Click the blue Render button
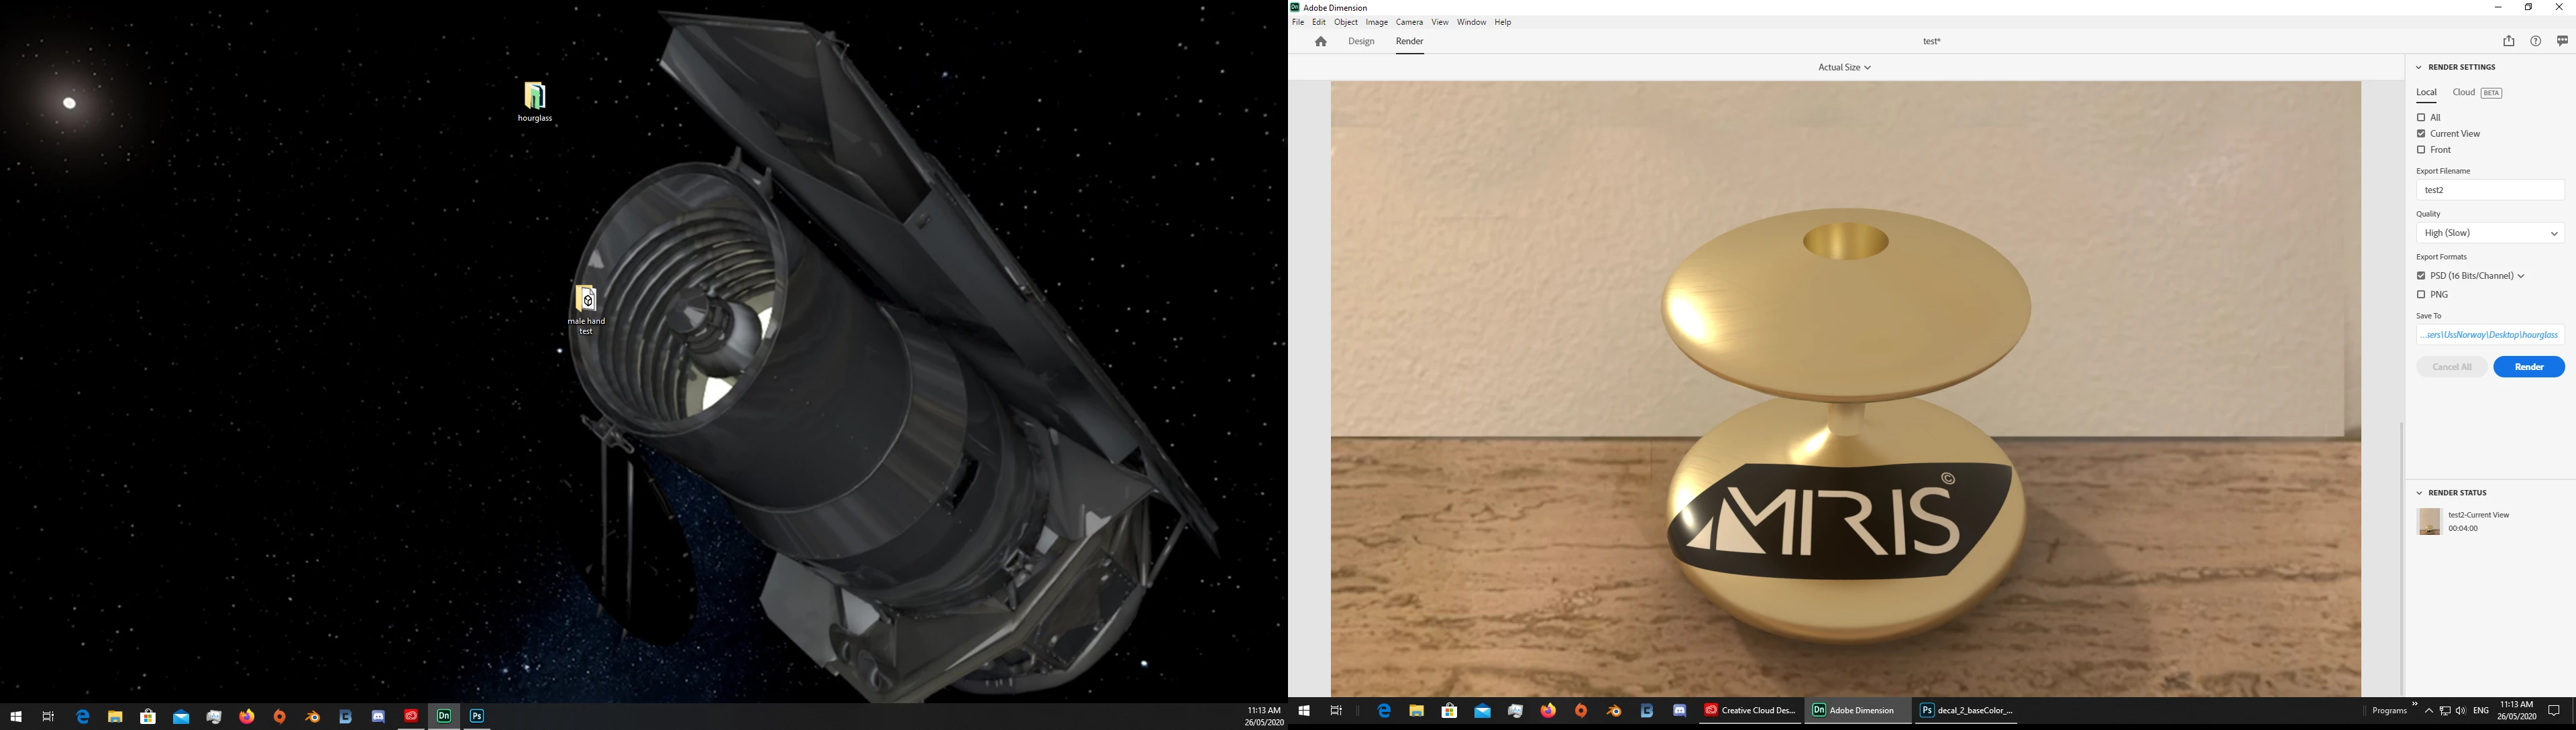The width and height of the screenshot is (2576, 730). pos(2528,367)
